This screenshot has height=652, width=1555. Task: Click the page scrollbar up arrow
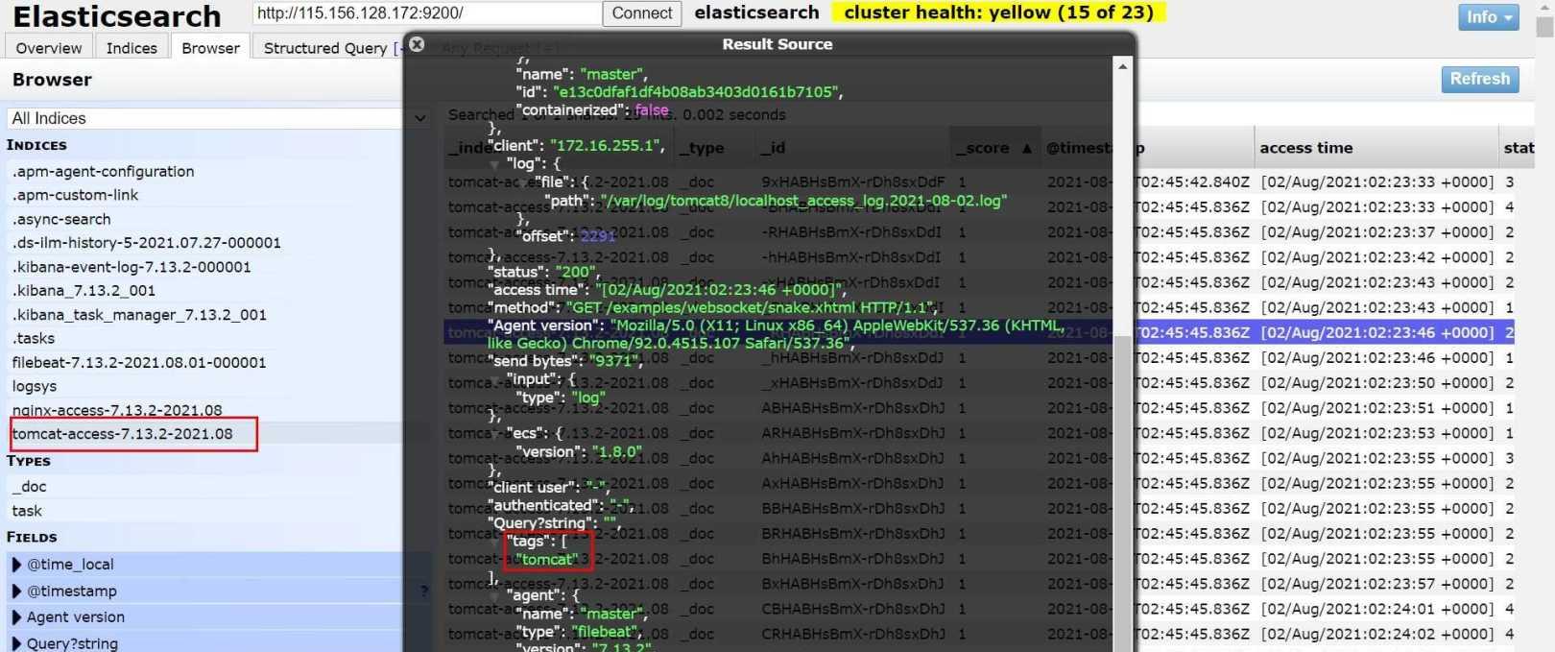coord(1544,7)
